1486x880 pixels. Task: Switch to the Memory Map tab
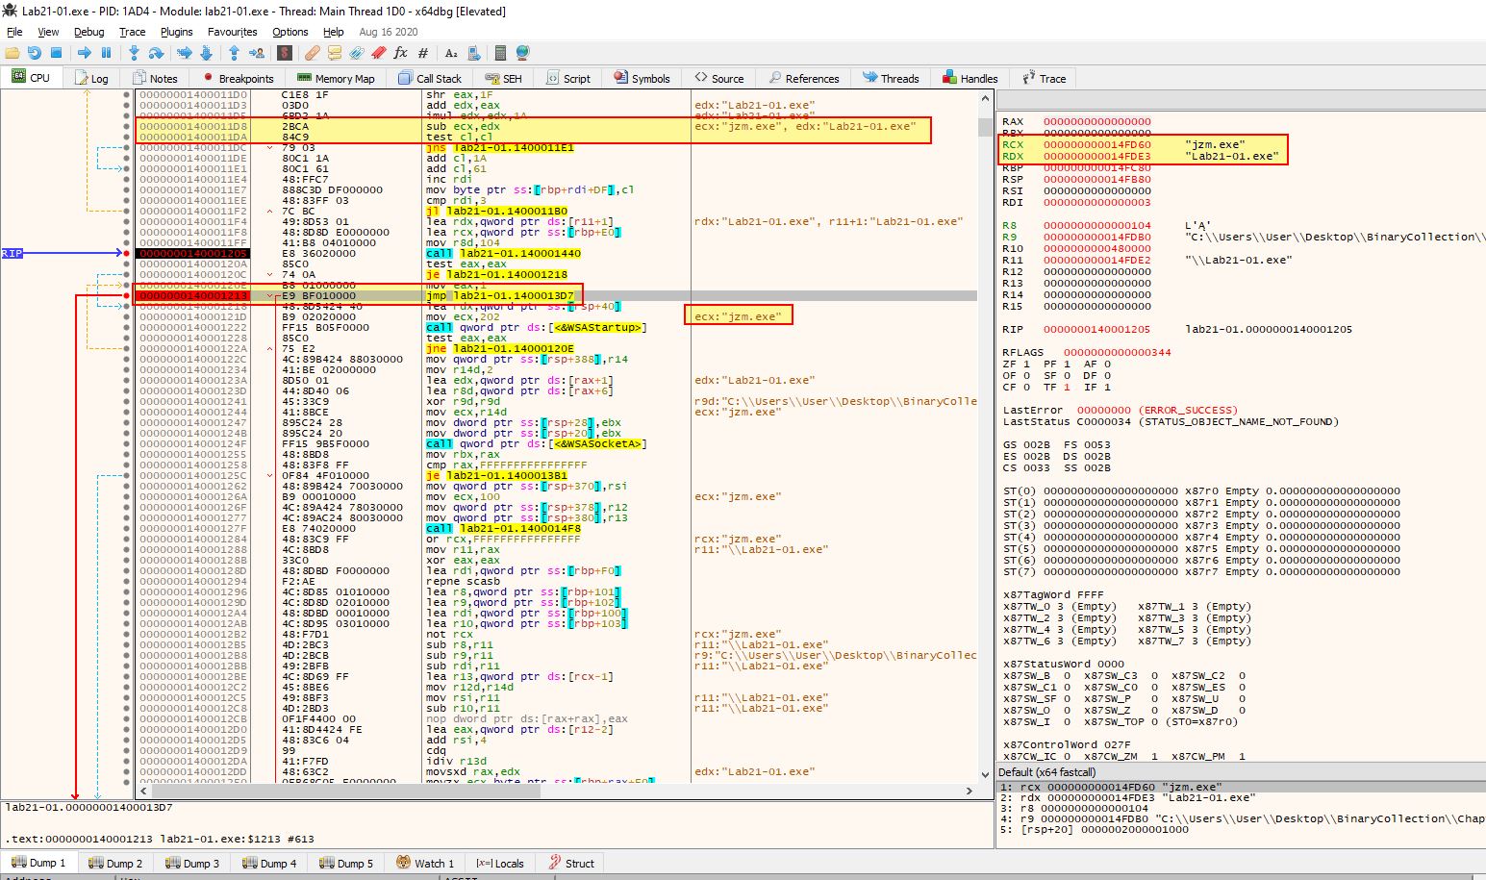point(336,78)
